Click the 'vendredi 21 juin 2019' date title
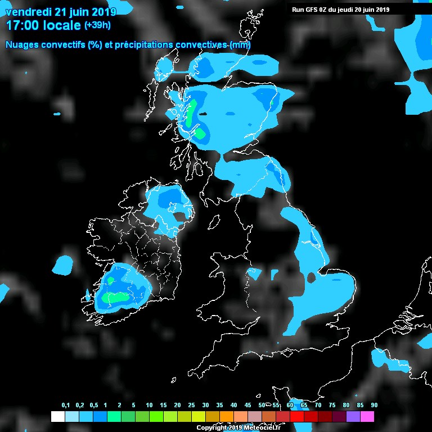 pyautogui.click(x=61, y=11)
